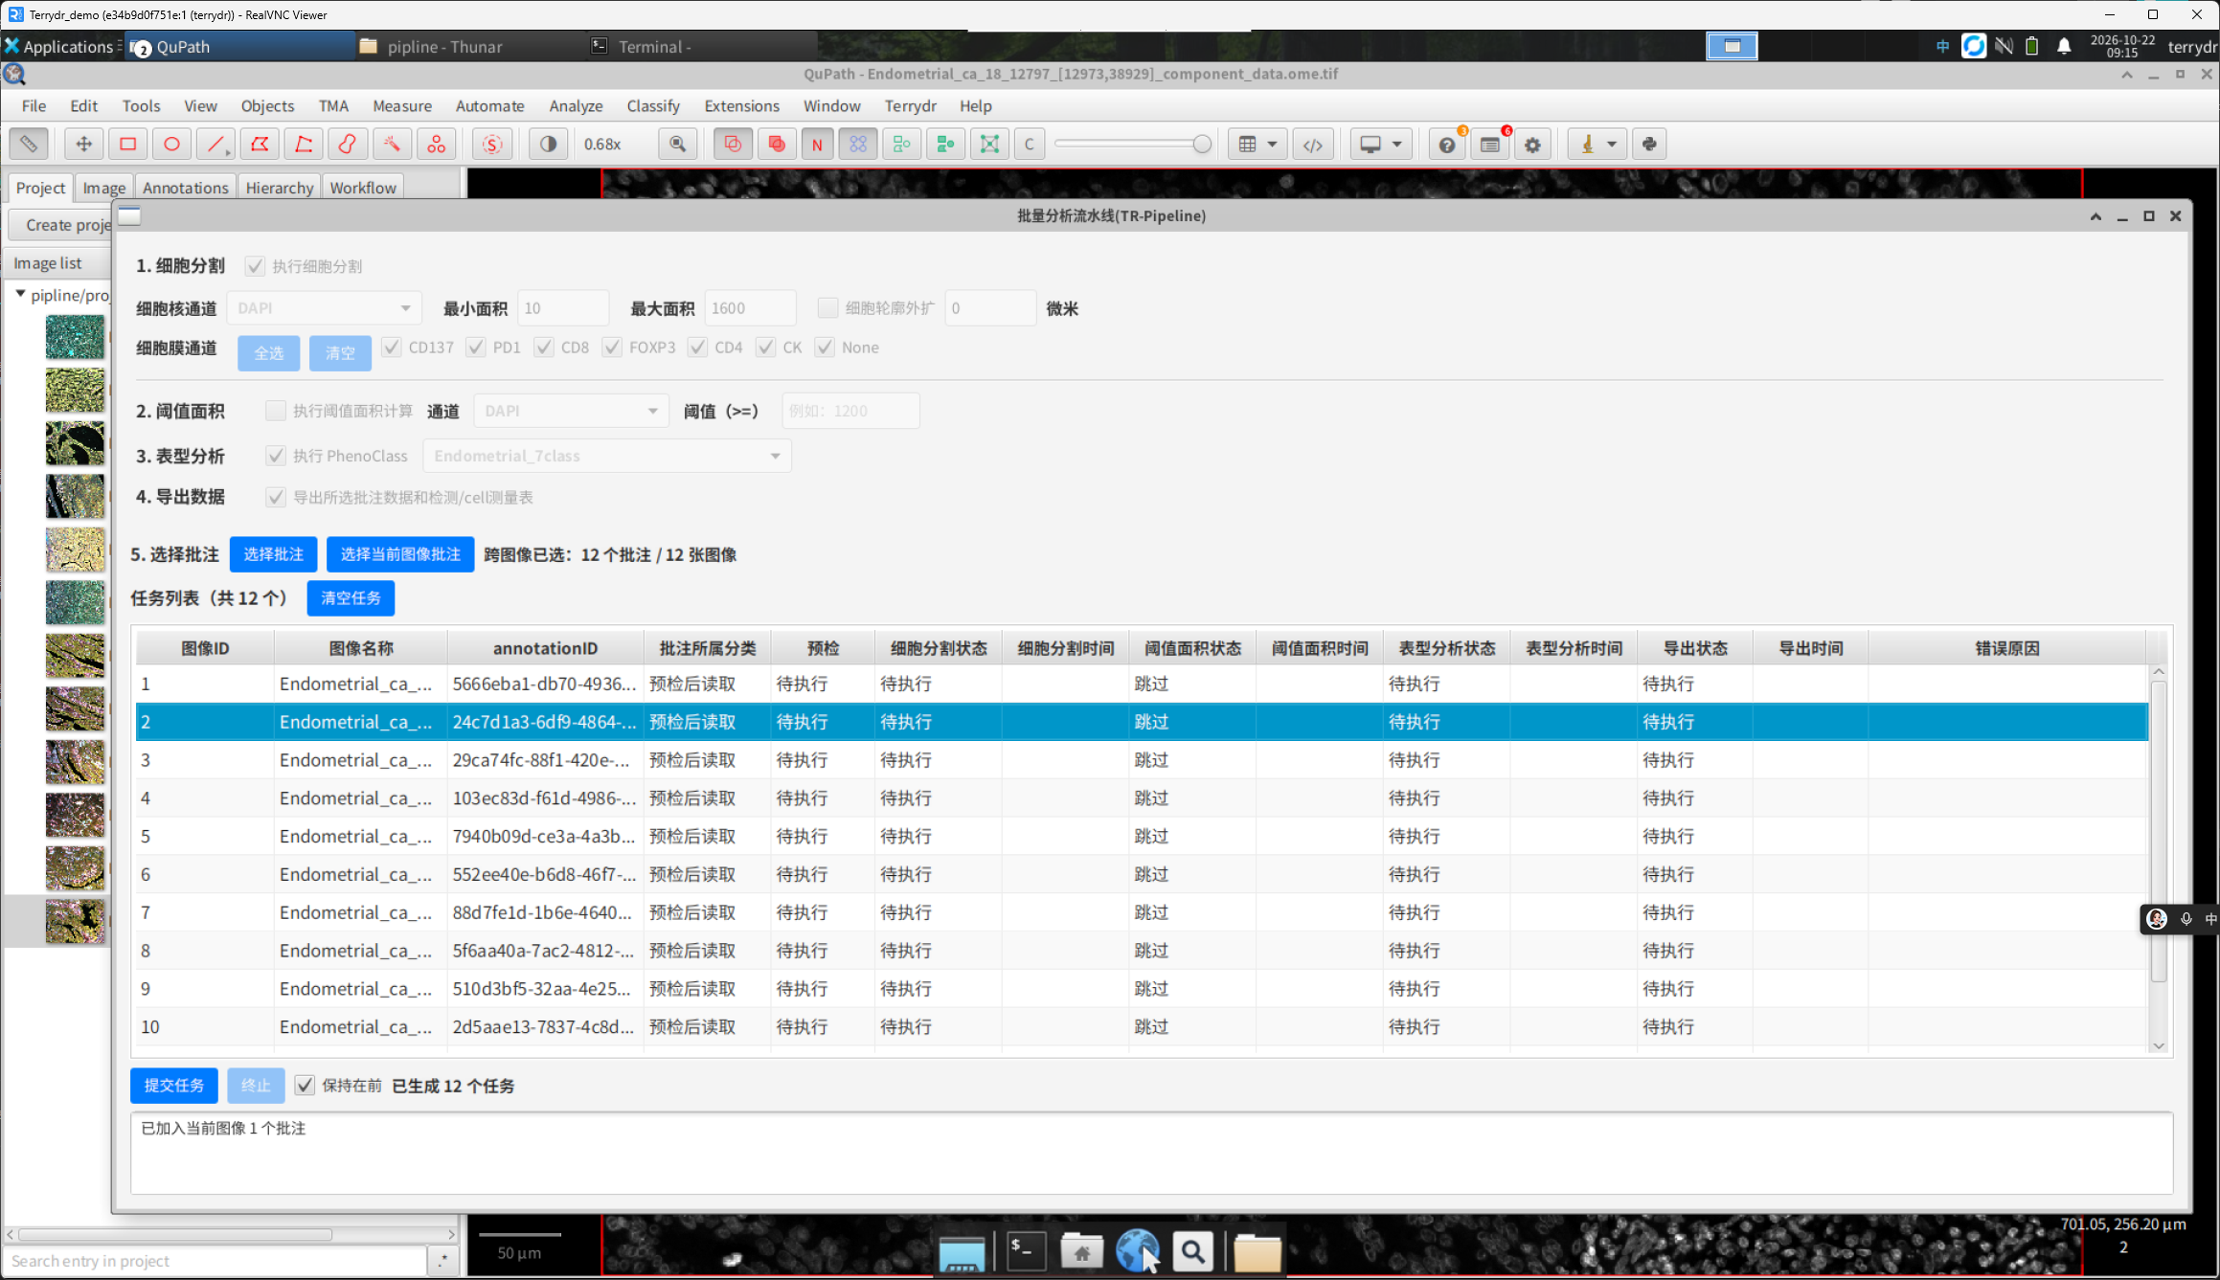2220x1280 pixels.
Task: Open Brightness & contrast dialog icon
Action: [x=548, y=144]
